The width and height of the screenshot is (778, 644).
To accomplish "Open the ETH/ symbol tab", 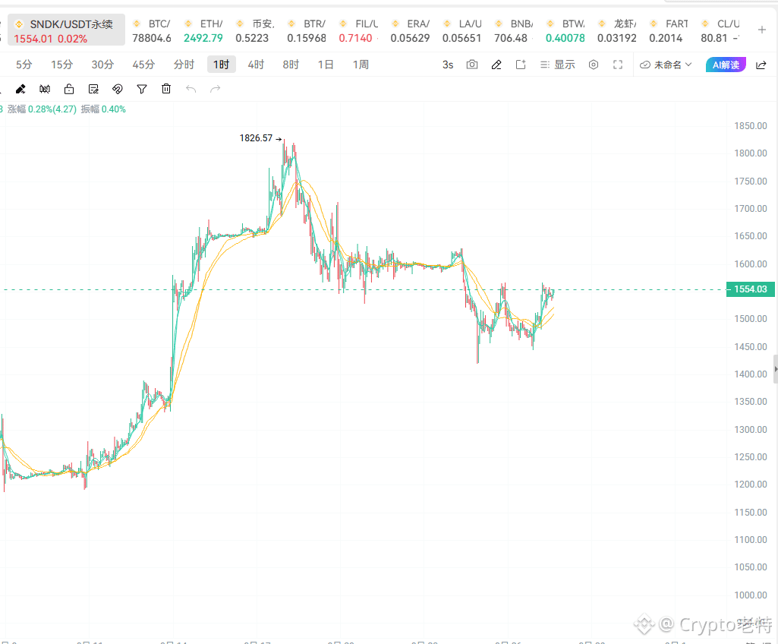I will click(203, 30).
